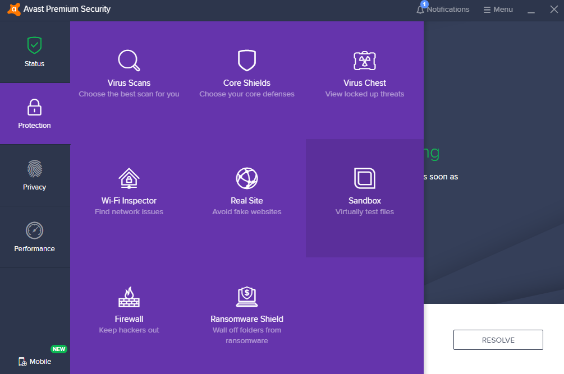Click the Virus Scans title
This screenshot has height=374, width=564.
[x=129, y=83]
